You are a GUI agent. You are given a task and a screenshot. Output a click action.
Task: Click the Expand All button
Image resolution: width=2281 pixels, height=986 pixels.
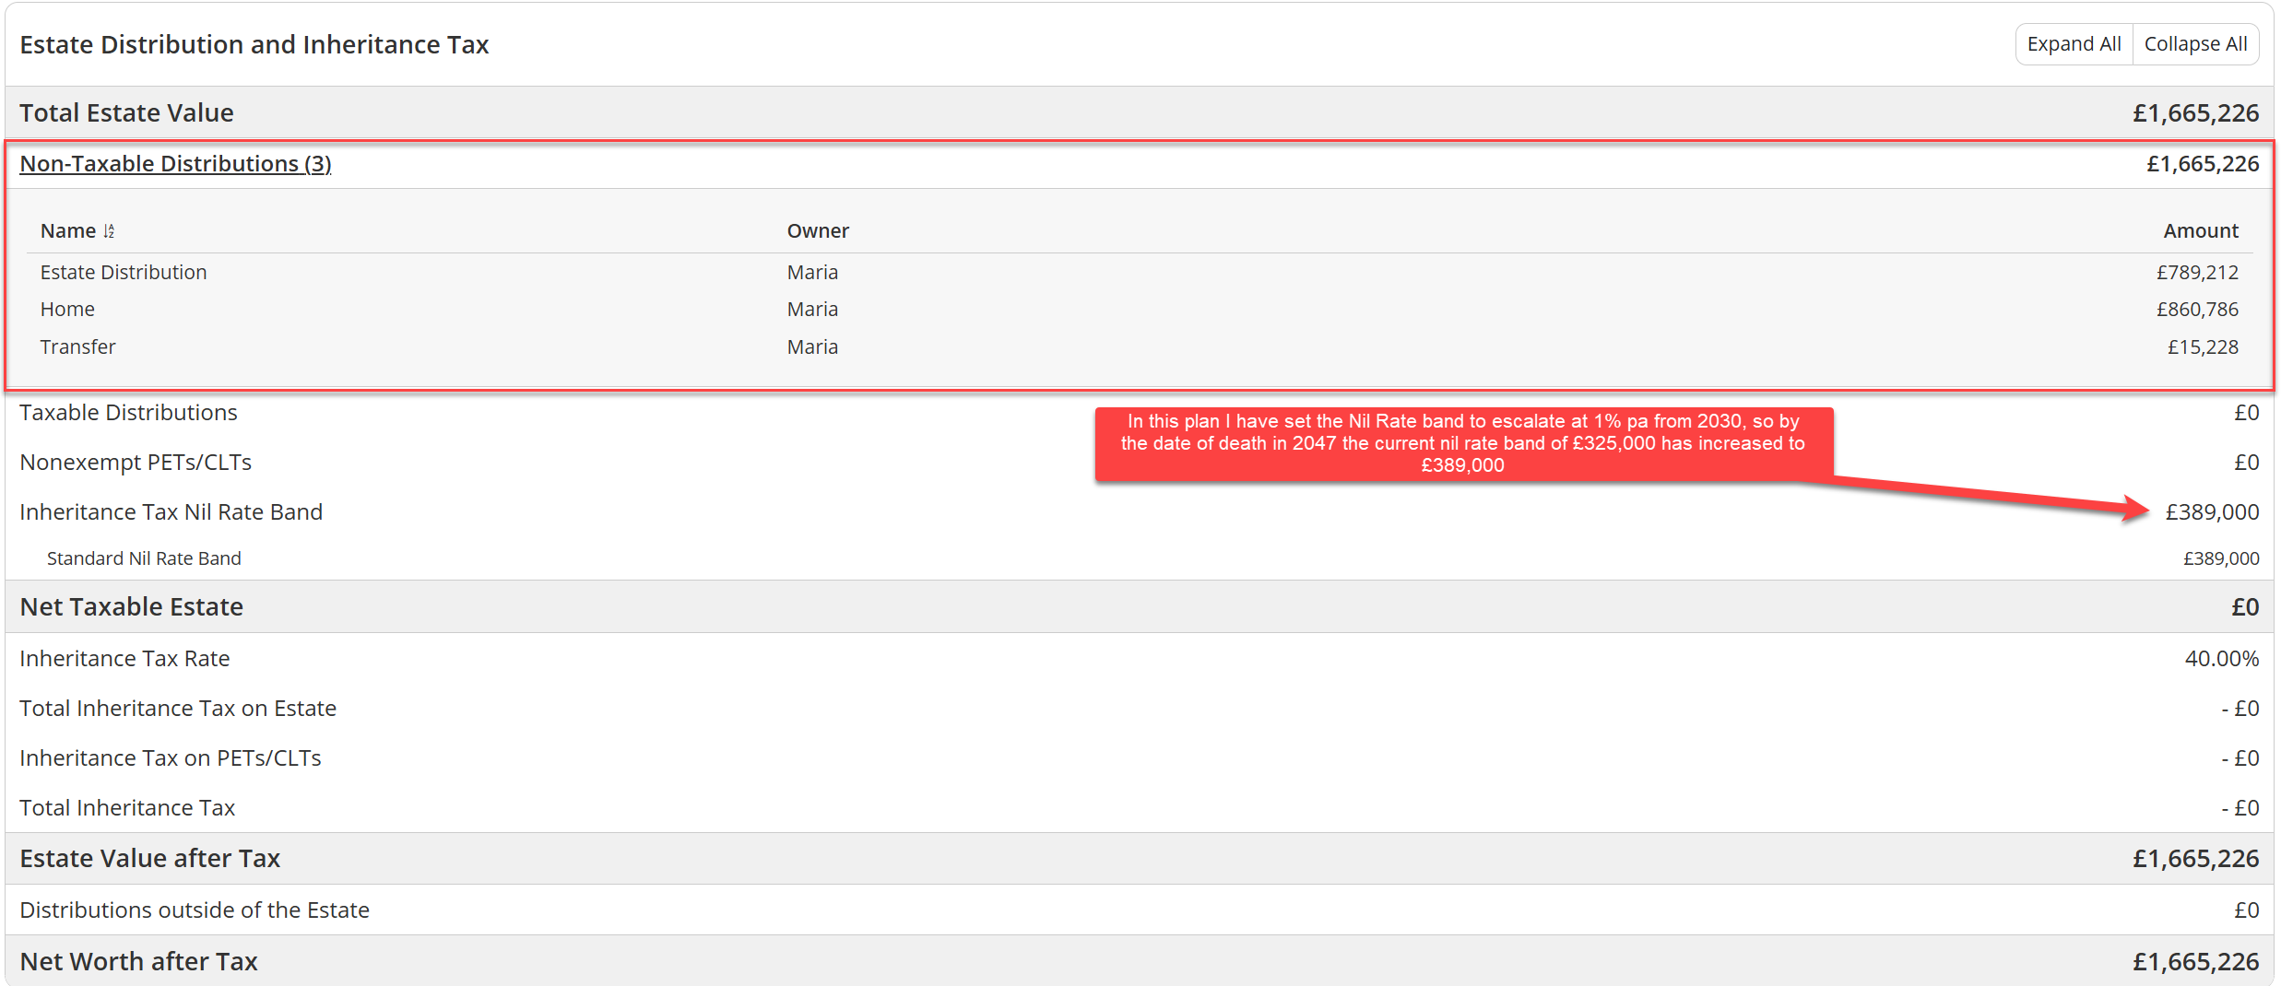[x=2074, y=44]
